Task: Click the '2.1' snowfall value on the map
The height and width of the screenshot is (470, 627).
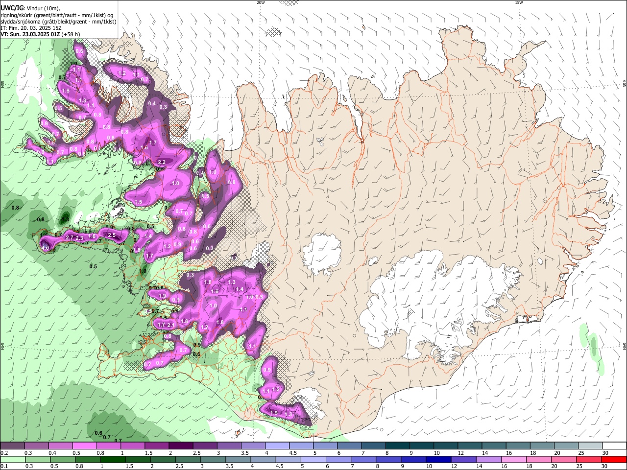Action: 171,325
